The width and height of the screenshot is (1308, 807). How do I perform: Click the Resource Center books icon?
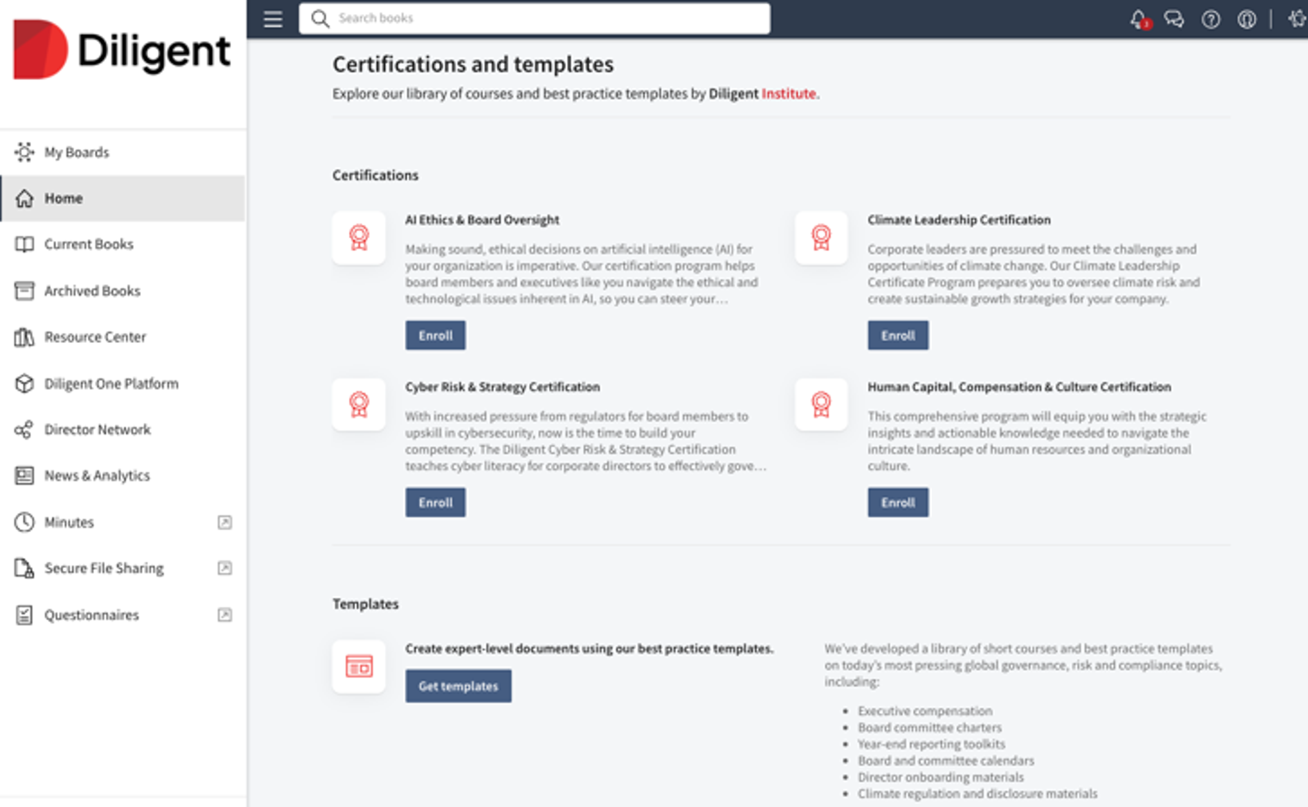coord(24,337)
